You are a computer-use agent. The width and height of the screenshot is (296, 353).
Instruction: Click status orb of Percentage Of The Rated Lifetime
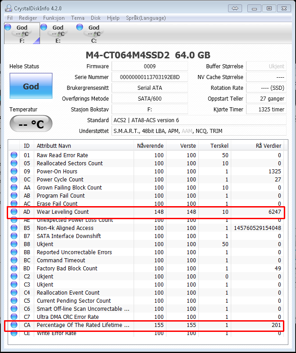14,325
